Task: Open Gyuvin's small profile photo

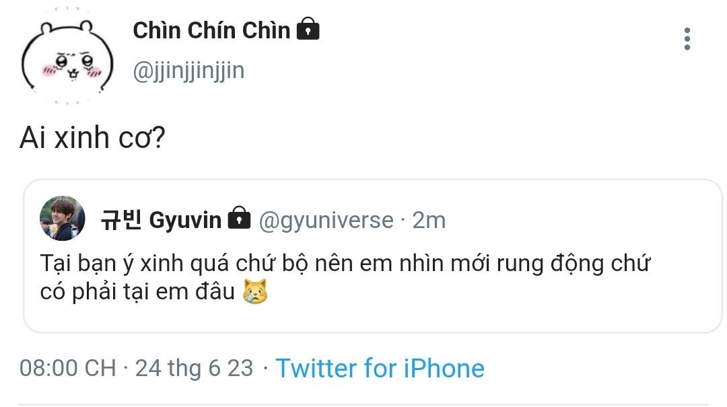Action: coord(63,219)
